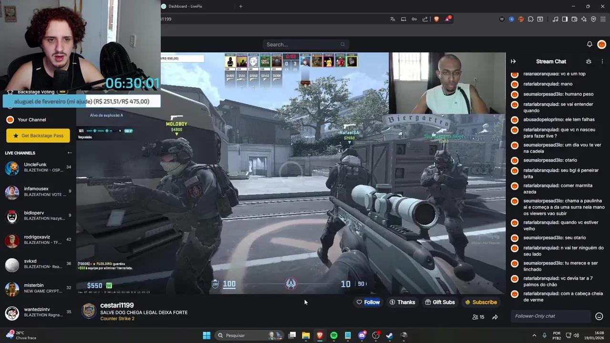Open the misterbin live channel
Image resolution: width=610 pixels, height=343 pixels.
(x=38, y=289)
